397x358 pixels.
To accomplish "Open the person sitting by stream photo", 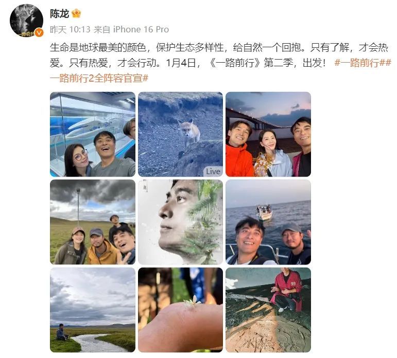I will (93, 310).
